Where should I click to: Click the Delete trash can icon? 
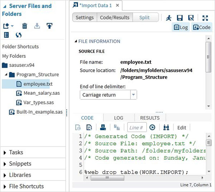point(25,26)
